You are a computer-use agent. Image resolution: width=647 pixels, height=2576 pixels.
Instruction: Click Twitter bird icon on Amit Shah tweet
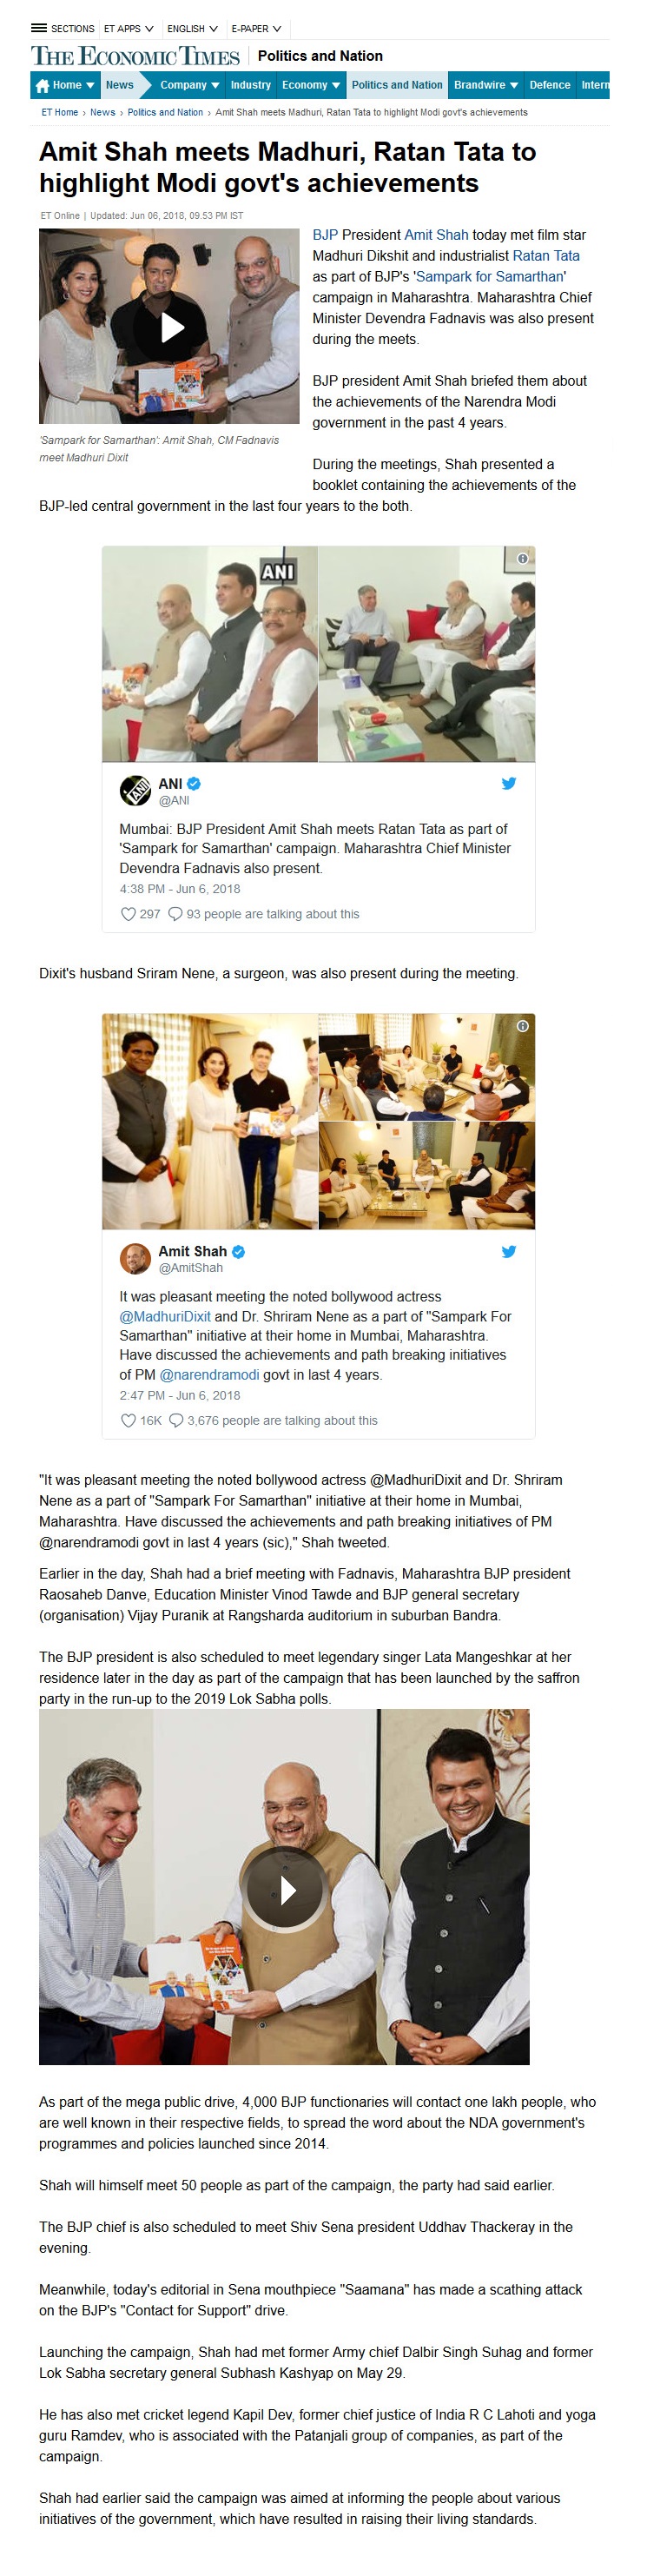509,1251
